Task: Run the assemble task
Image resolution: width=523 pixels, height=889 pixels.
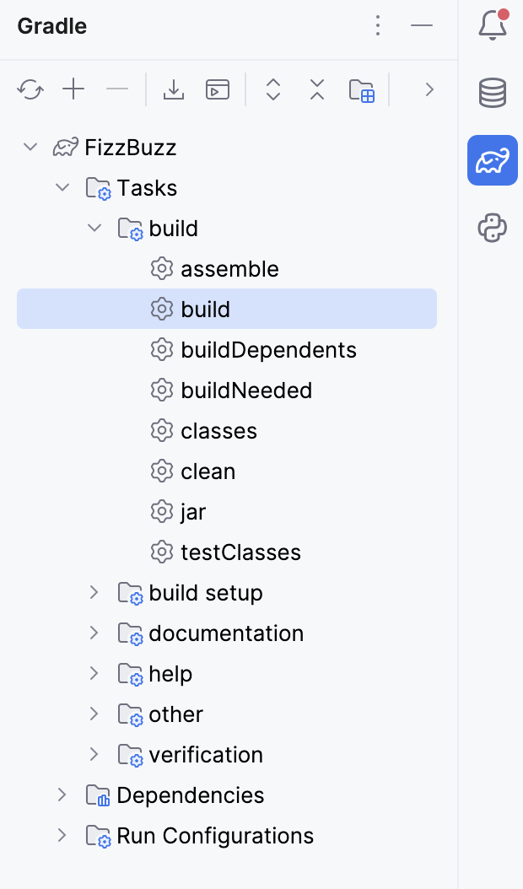Action: (229, 268)
